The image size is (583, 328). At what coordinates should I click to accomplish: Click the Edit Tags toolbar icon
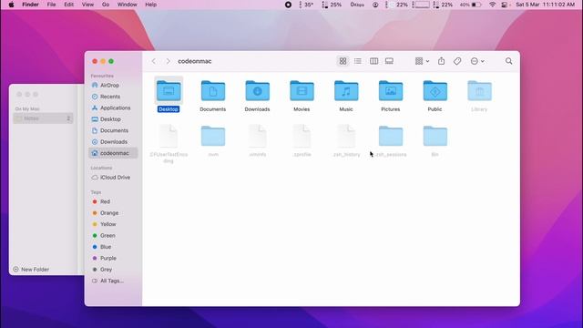coord(457,61)
